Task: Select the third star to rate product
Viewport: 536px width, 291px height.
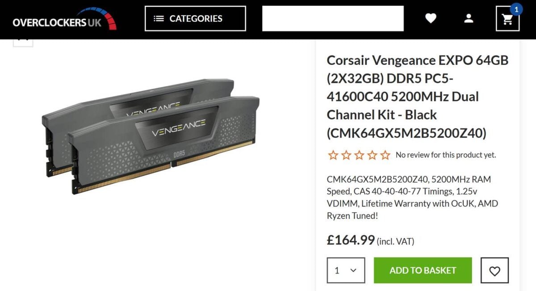Action: pyautogui.click(x=359, y=155)
